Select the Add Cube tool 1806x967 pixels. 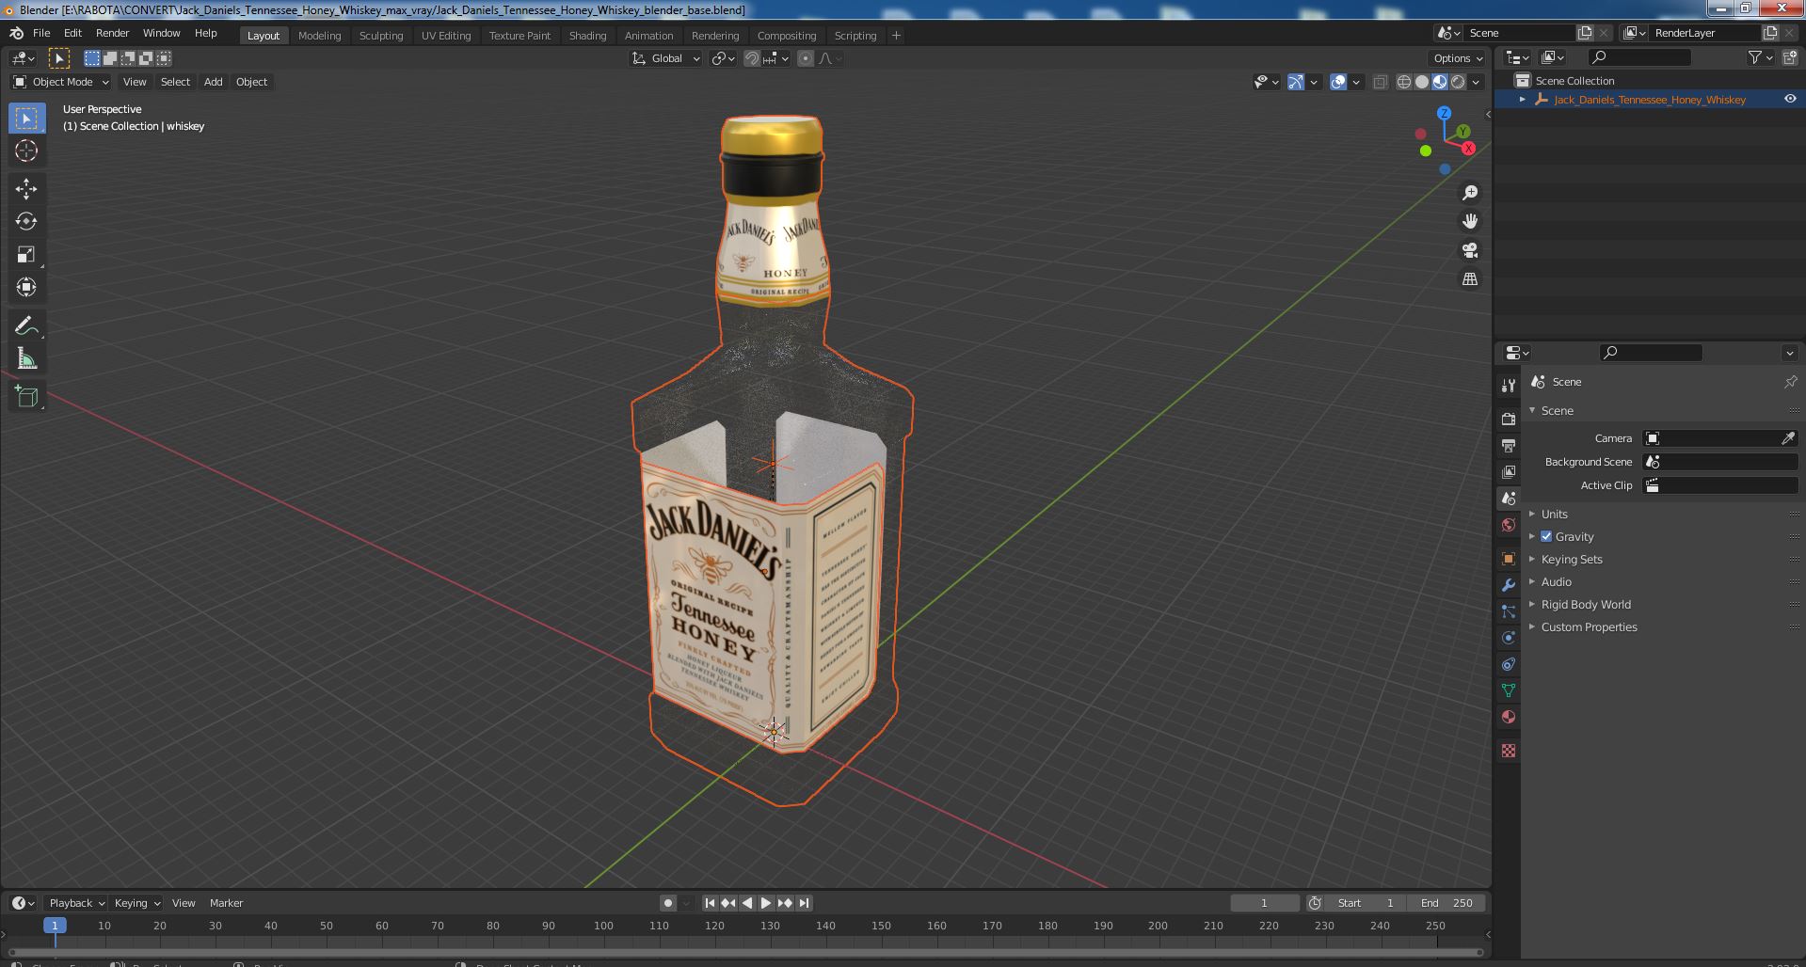[26, 397]
